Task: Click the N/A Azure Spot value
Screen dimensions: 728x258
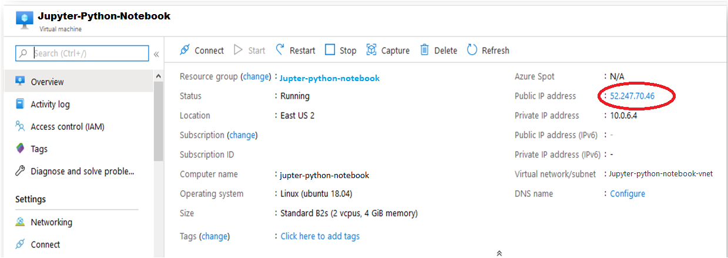Action: (x=617, y=76)
